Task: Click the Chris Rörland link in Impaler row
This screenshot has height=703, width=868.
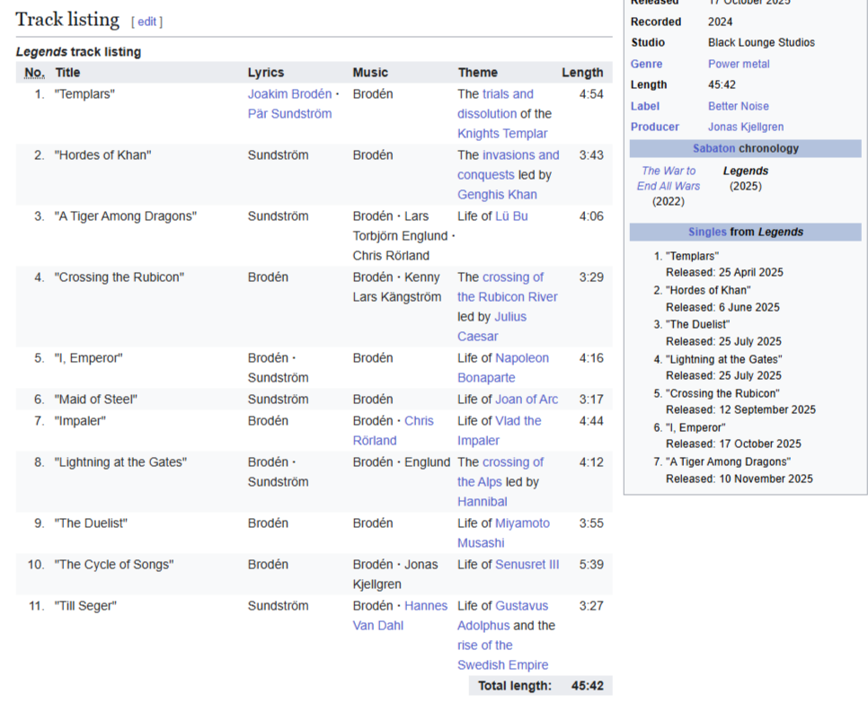Action: (x=393, y=431)
